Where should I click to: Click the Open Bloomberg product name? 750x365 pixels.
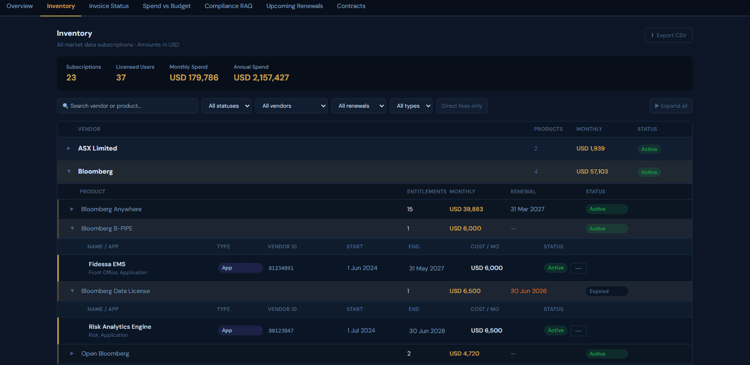point(105,353)
